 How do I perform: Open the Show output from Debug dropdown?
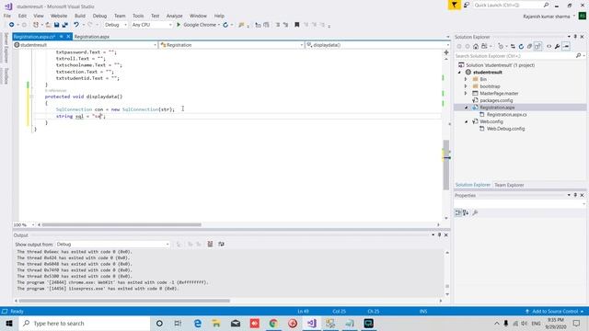[112, 245]
